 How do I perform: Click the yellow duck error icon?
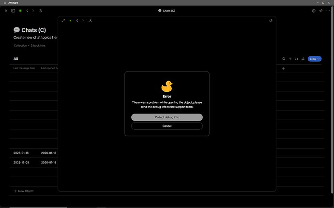point(167,86)
